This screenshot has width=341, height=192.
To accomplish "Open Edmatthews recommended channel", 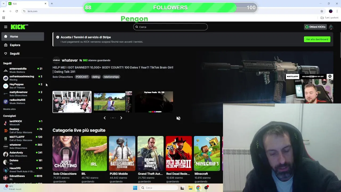I will point(23,178).
